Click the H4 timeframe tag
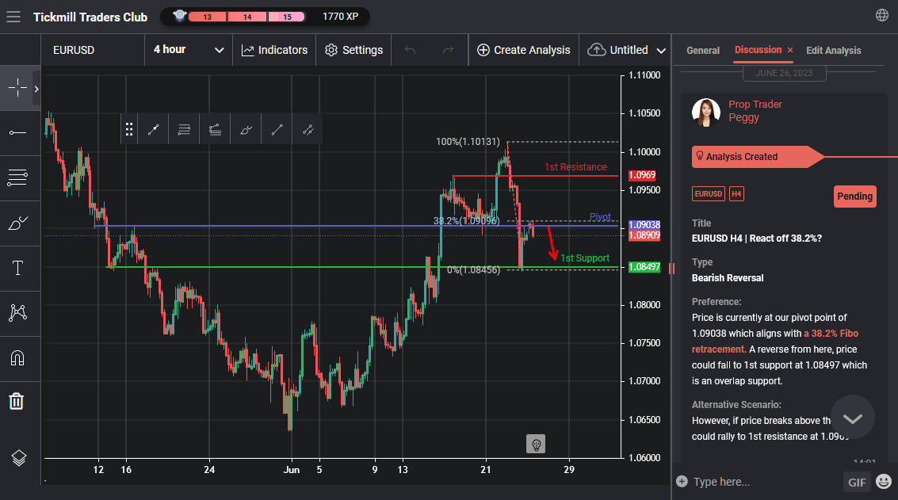 [736, 193]
